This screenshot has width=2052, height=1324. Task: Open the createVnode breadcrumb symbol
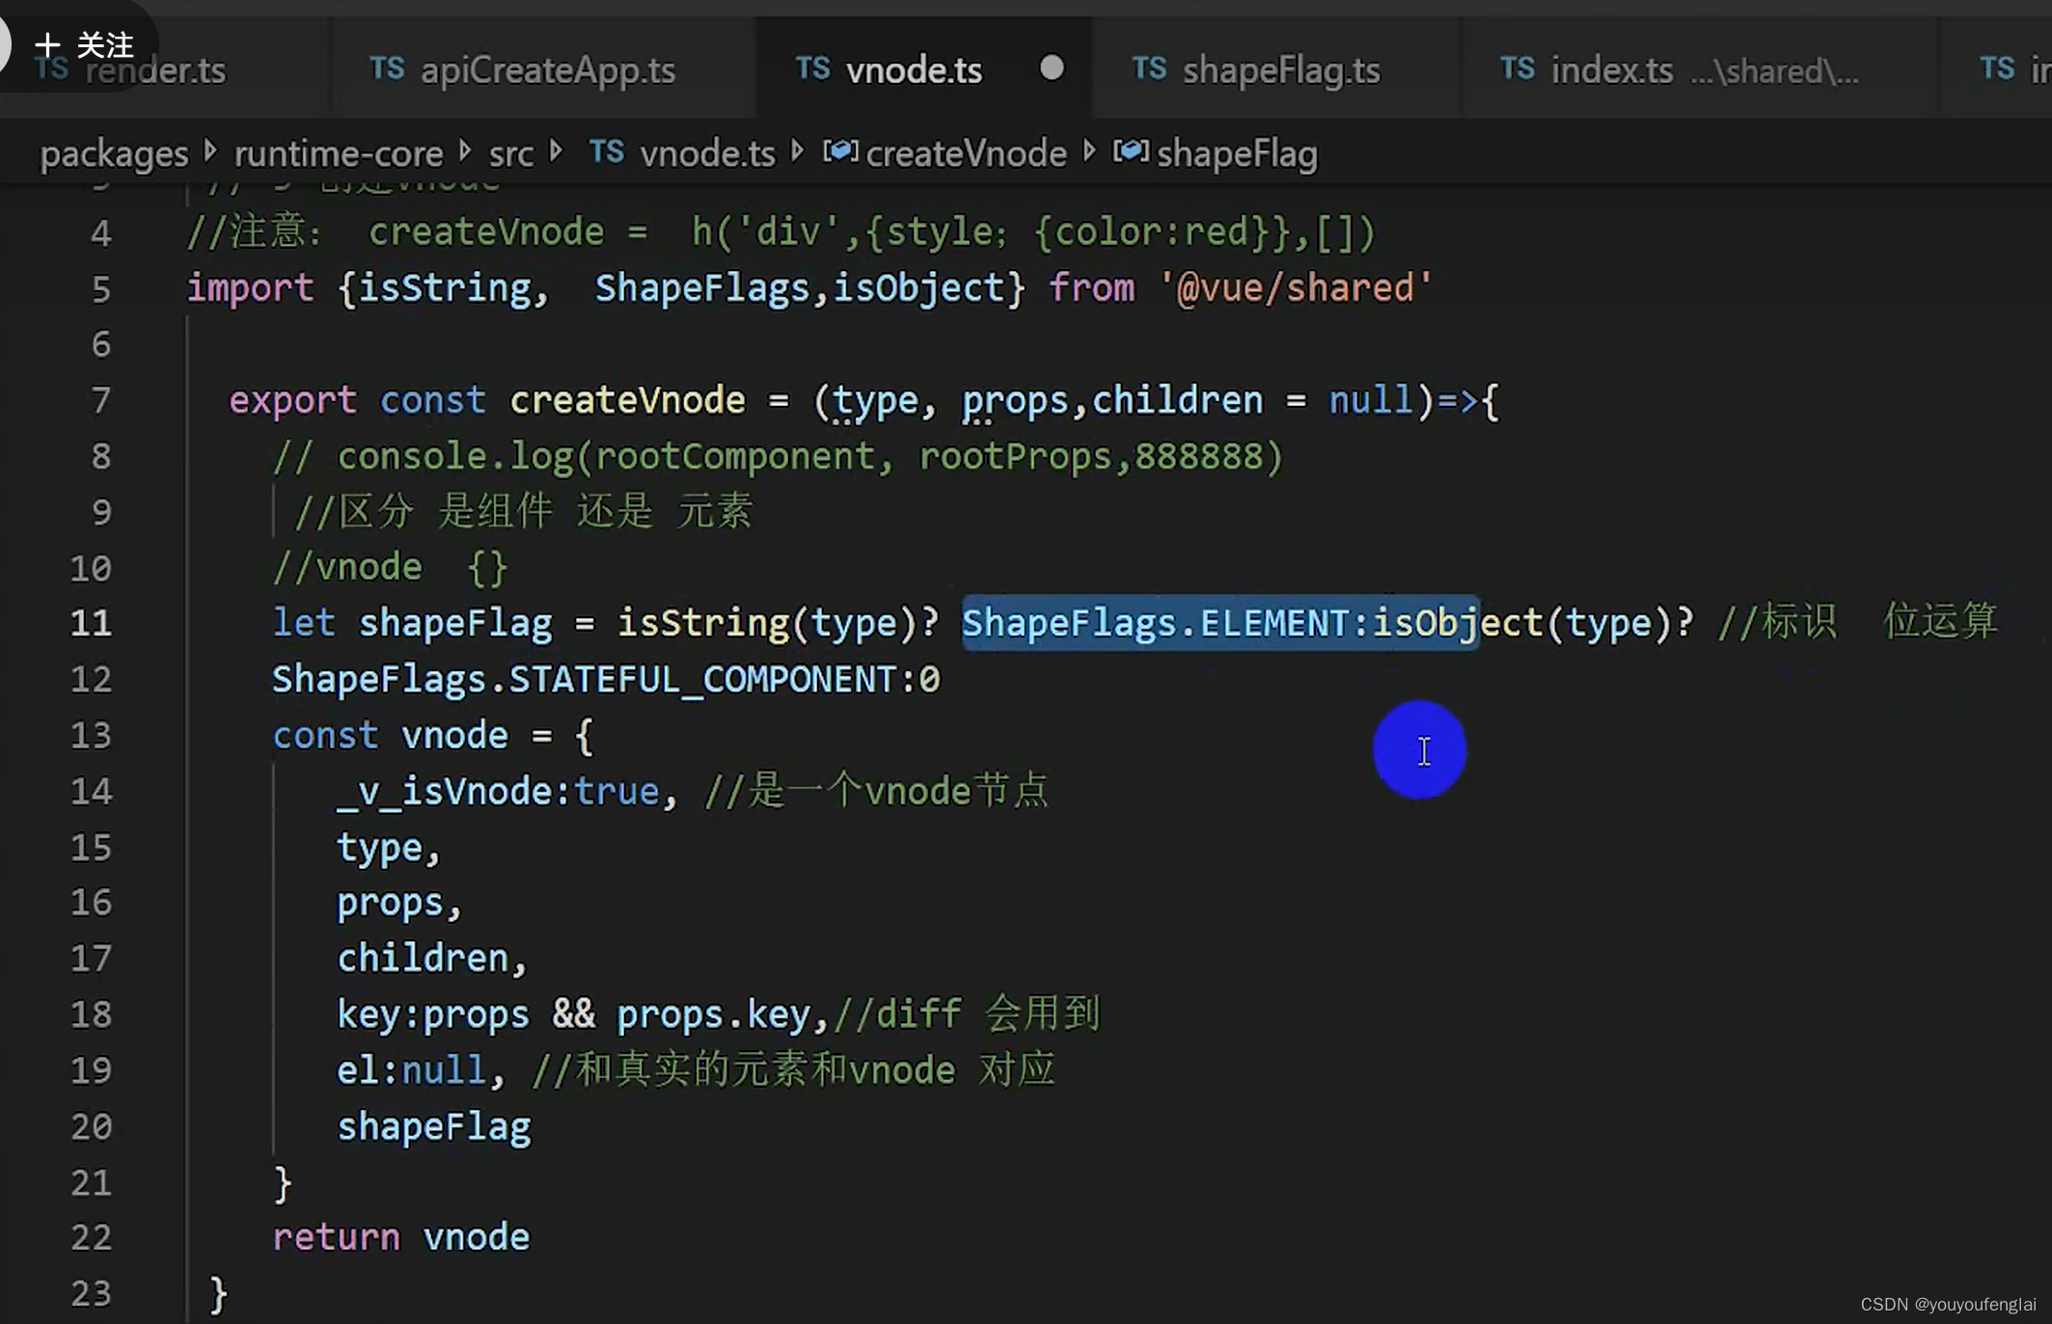(966, 153)
